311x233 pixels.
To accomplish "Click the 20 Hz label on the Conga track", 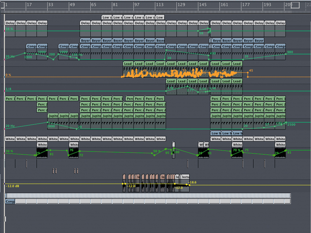I will coord(10,56).
